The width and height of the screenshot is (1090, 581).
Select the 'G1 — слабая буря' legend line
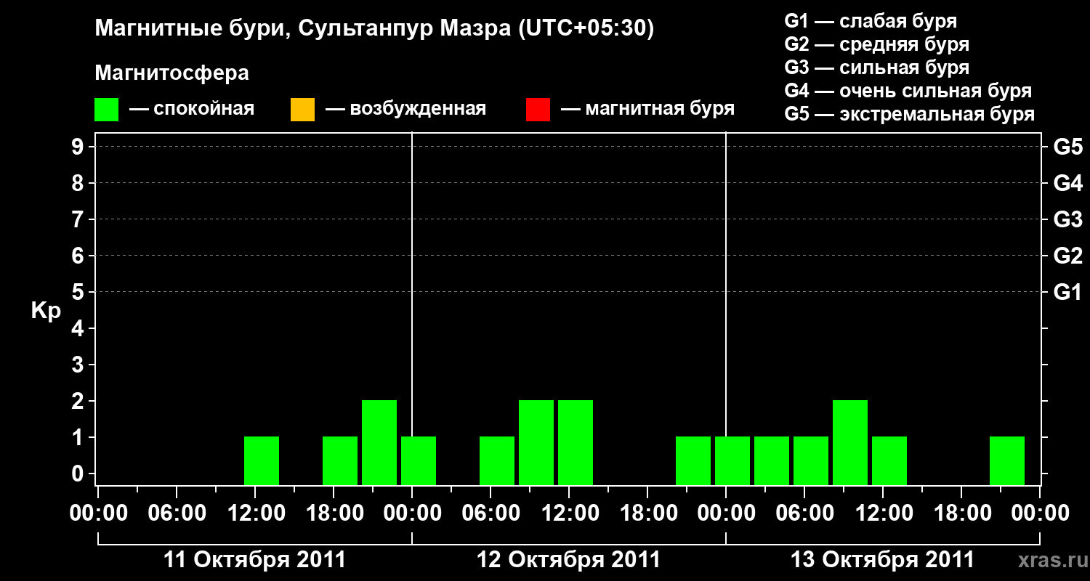point(871,20)
